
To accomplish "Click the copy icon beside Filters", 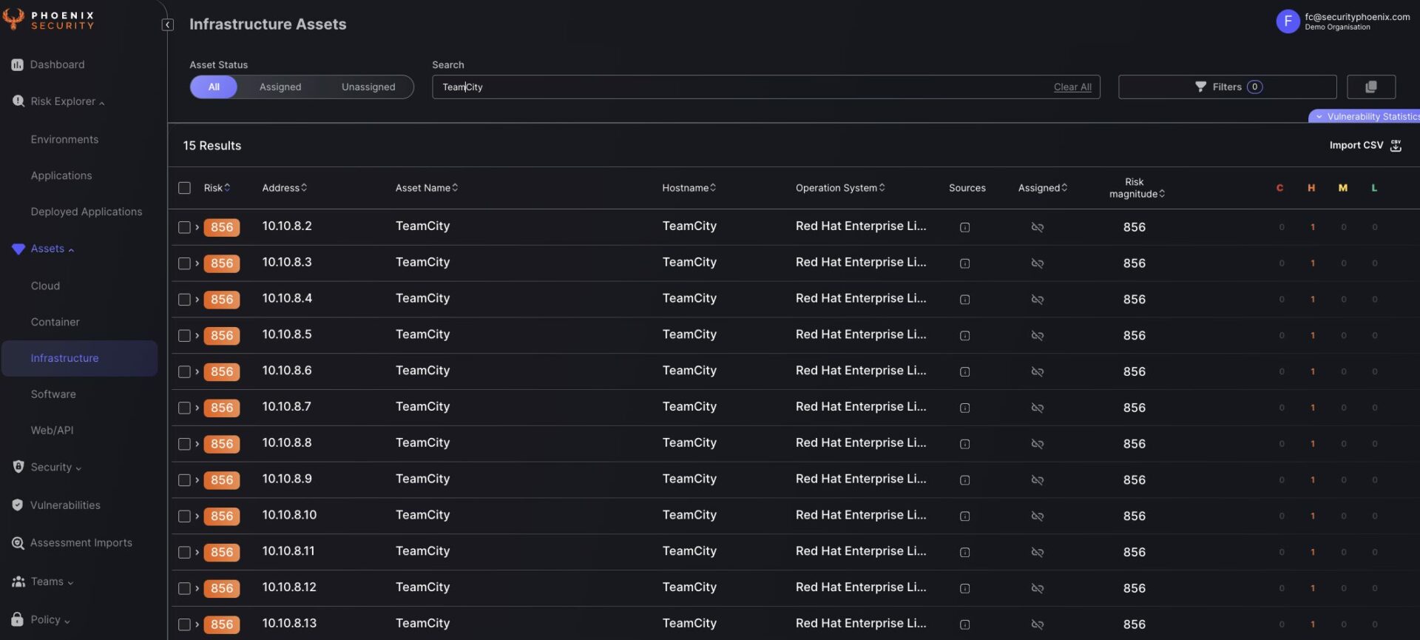I will [1370, 87].
